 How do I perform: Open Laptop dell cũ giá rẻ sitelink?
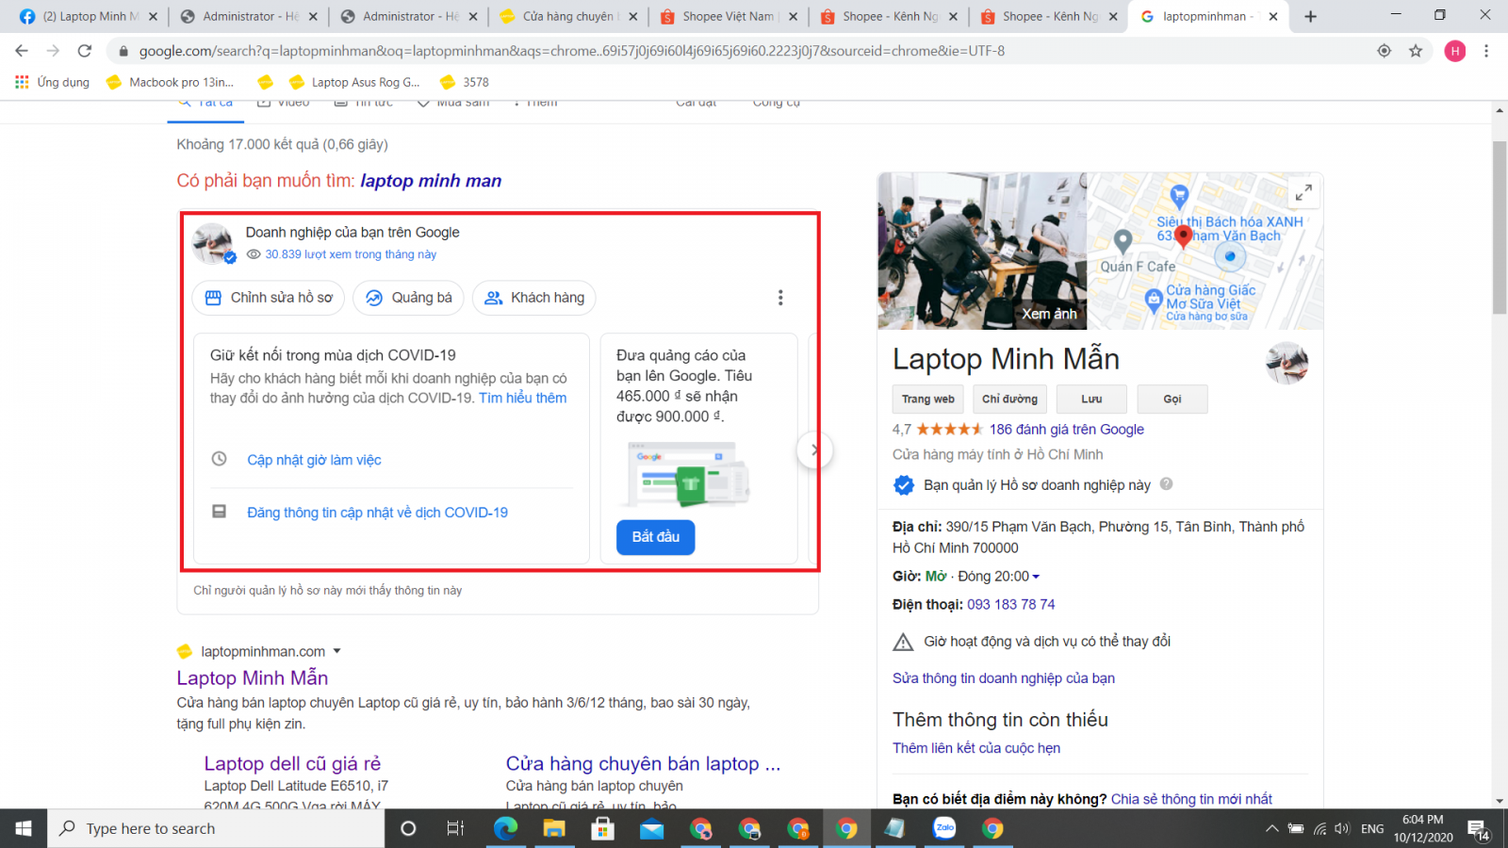292,764
